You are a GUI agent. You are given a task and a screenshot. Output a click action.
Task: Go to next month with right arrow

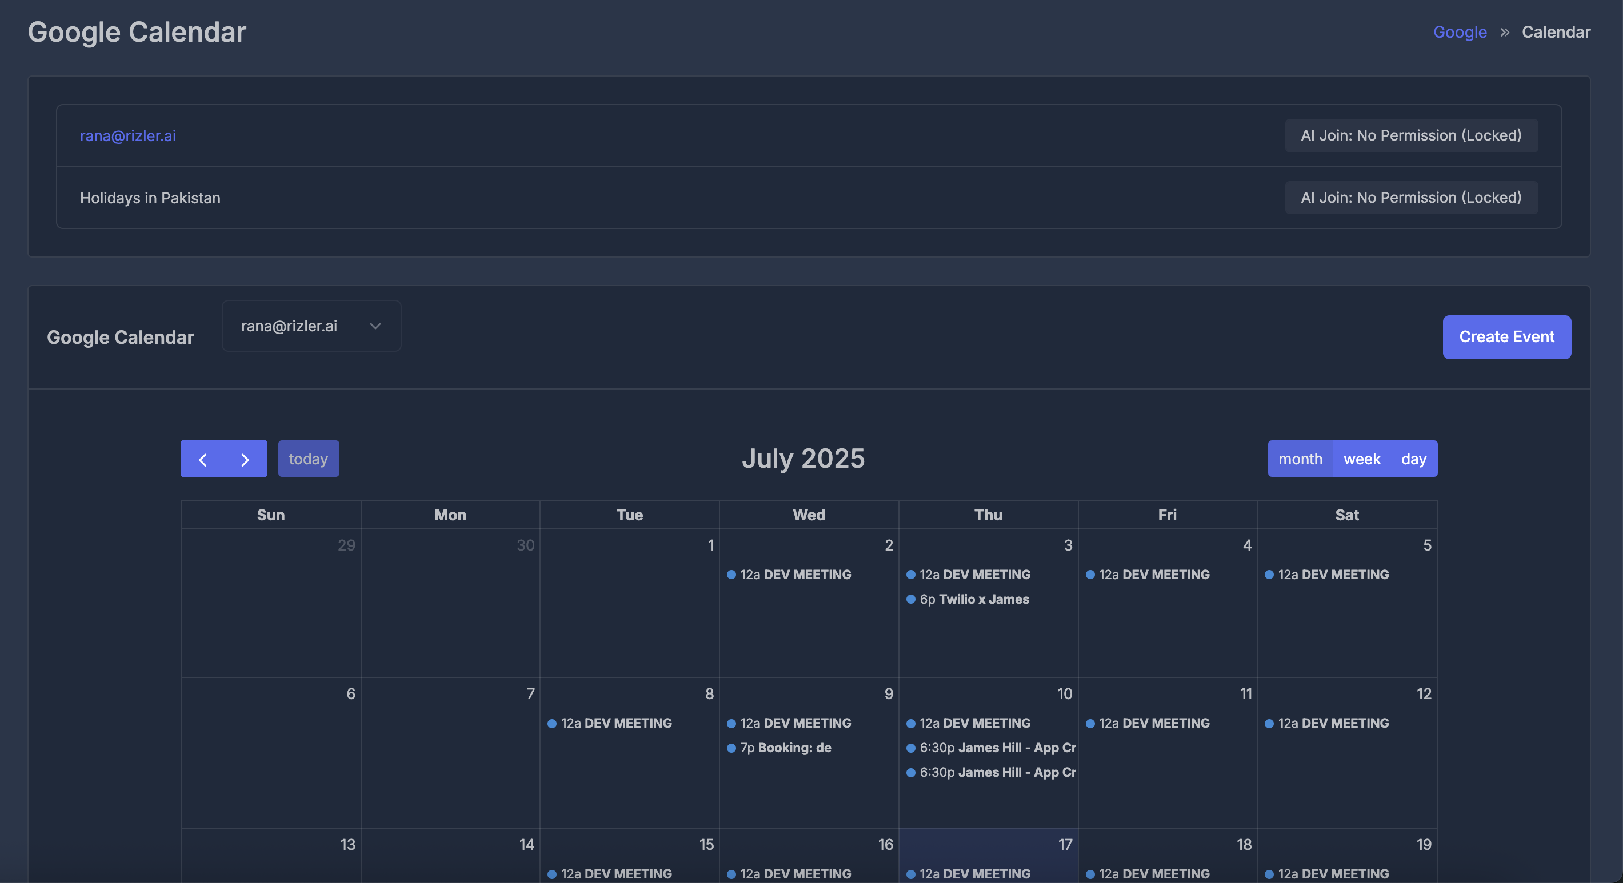245,459
